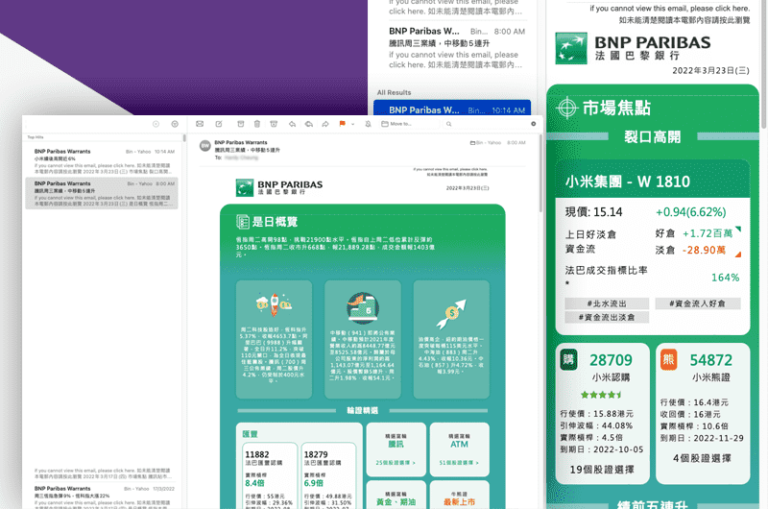Image resolution: width=768 pixels, height=509 pixels.
Task: Move message to Junk
Action: coord(274,124)
